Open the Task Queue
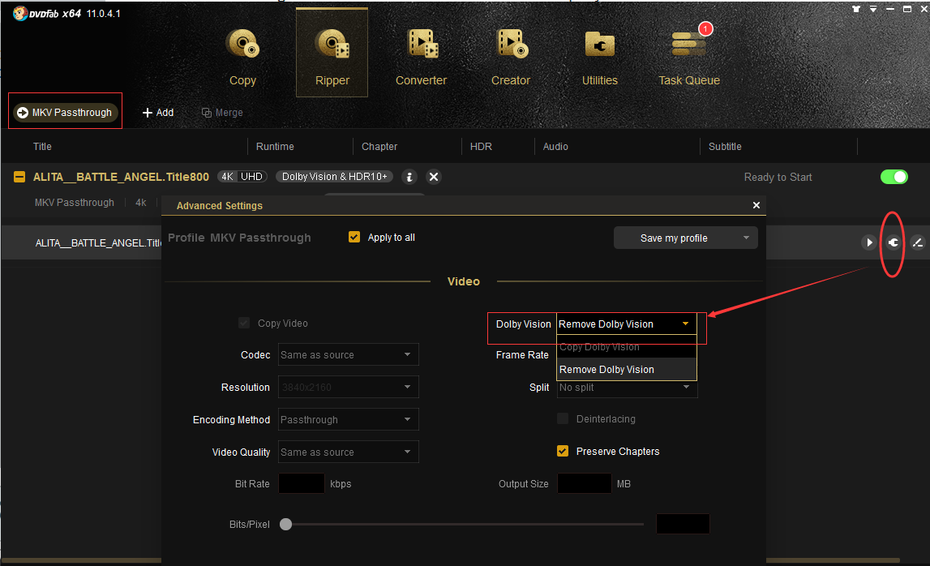Image resolution: width=930 pixels, height=566 pixels. click(x=688, y=57)
